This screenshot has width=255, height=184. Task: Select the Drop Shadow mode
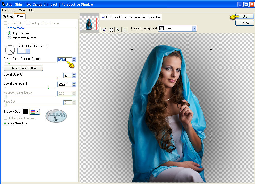tap(10, 33)
